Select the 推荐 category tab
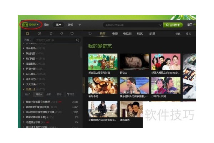This screenshot has width=214, height=143. (102, 34)
